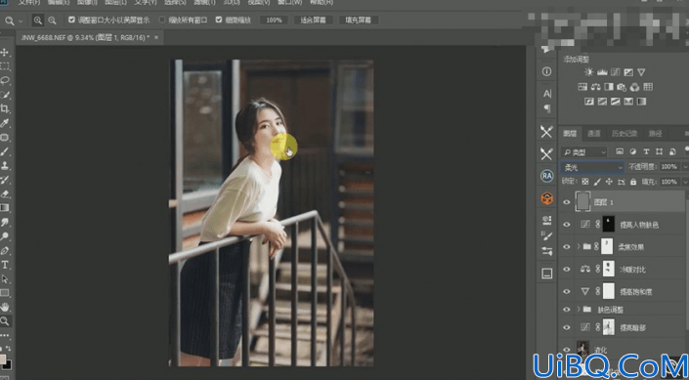
Task: Switch to the 历史记录 tab
Action: (624, 134)
